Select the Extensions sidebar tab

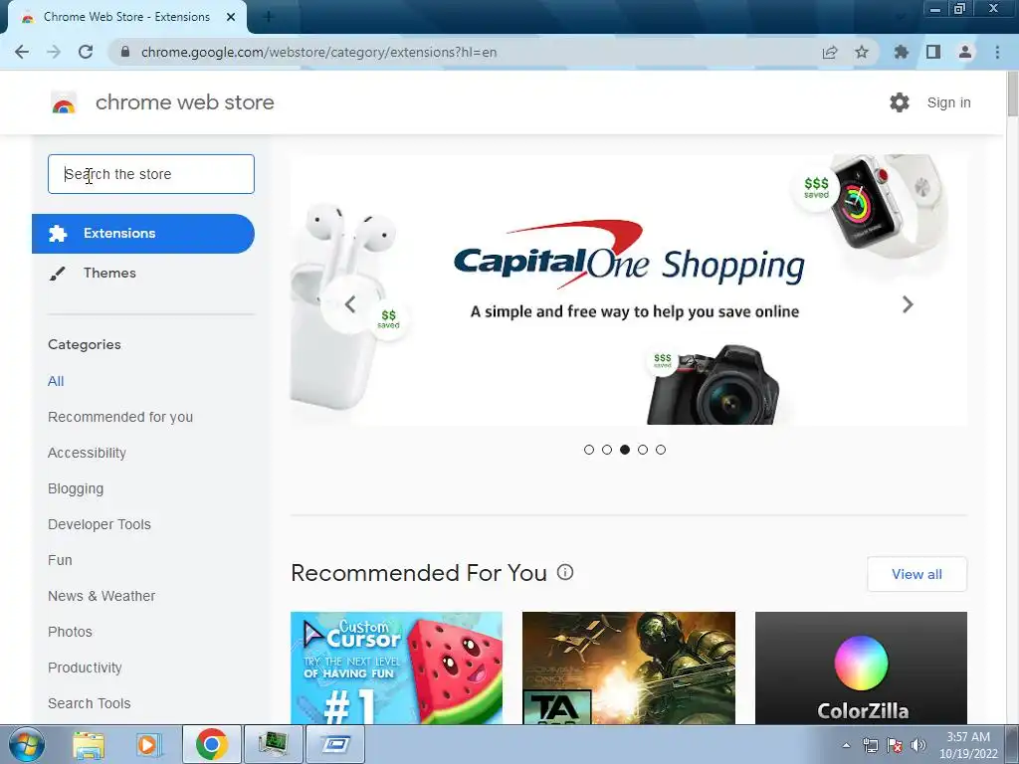143,233
